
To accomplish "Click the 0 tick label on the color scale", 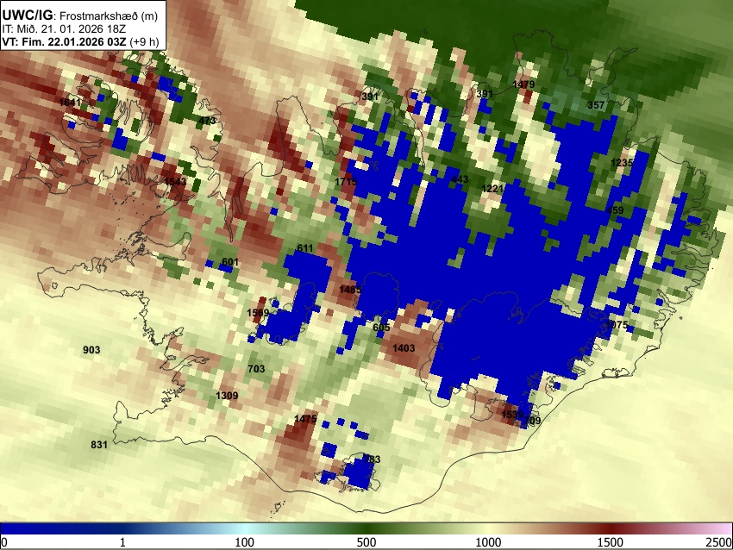I will pyautogui.click(x=4, y=542).
